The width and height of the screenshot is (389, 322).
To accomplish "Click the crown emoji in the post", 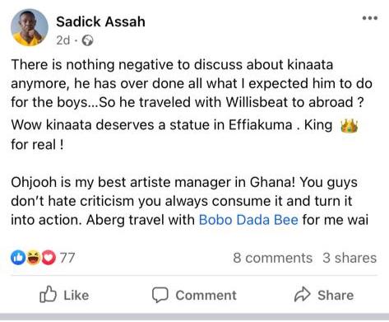I will click(x=349, y=126).
